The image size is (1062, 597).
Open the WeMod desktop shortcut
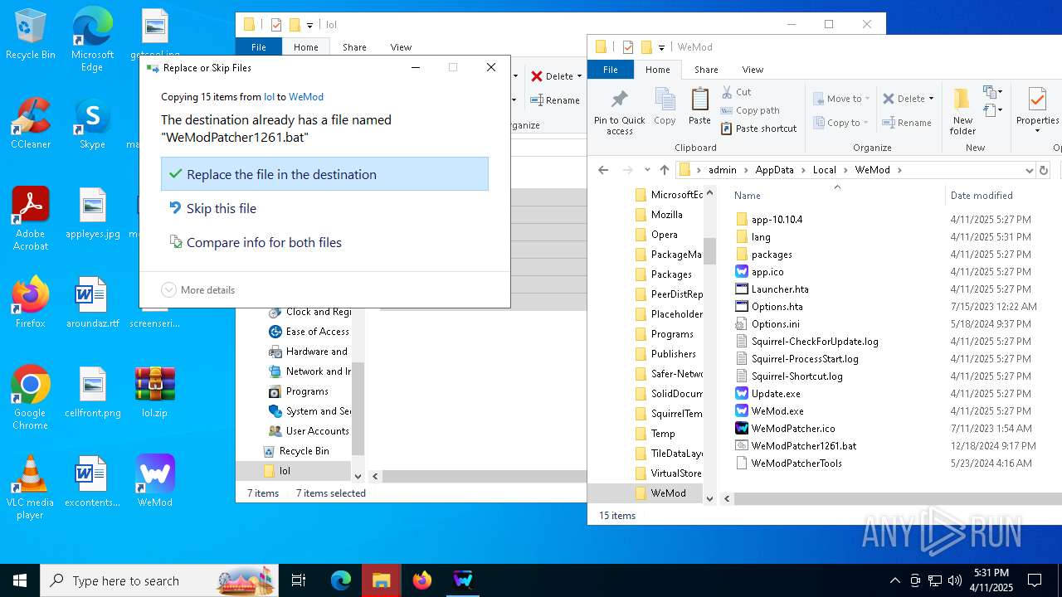(155, 482)
